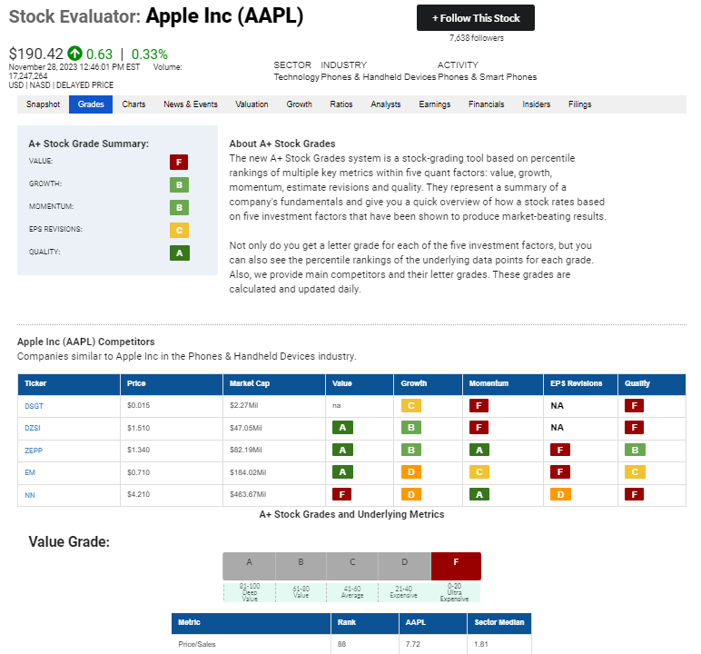Click the EPS Revisions column header
This screenshot has height=654, width=701.
point(580,384)
